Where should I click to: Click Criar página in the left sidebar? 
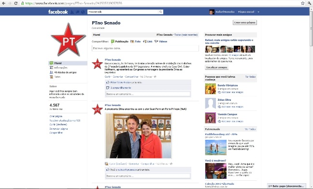click(x=56, y=116)
